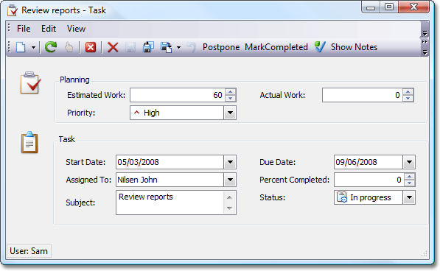Close the Review reports window
440x271 pixels.
tap(413, 7)
